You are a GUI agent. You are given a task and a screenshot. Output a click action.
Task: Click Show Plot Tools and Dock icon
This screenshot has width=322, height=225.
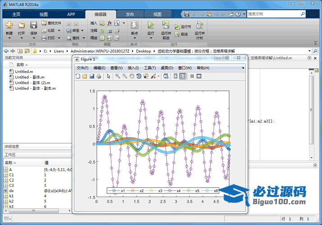[x=199, y=76]
